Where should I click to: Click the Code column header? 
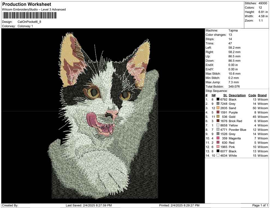coord(252,95)
